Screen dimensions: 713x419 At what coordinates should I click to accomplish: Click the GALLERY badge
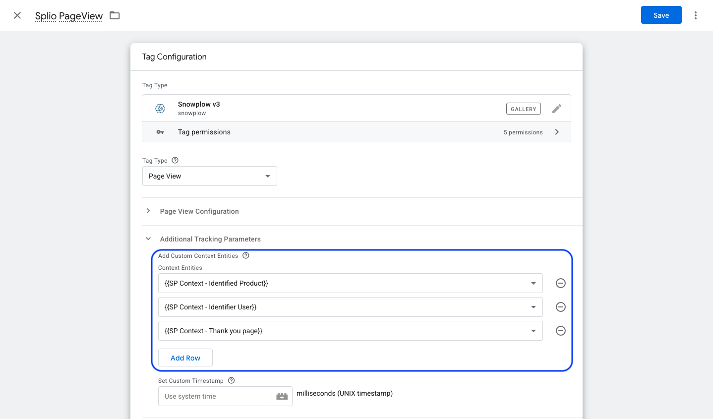[523, 109]
